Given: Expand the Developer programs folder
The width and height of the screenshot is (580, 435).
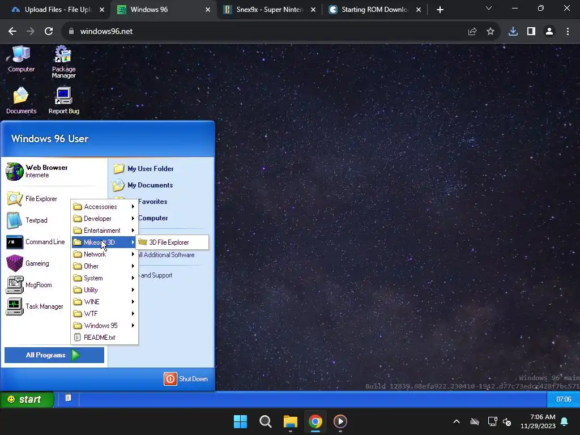Looking at the screenshot, I should 105,219.
